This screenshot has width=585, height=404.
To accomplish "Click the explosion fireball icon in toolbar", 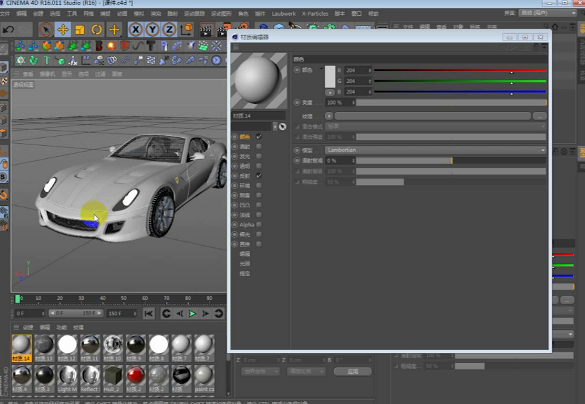I will pyautogui.click(x=111, y=46).
